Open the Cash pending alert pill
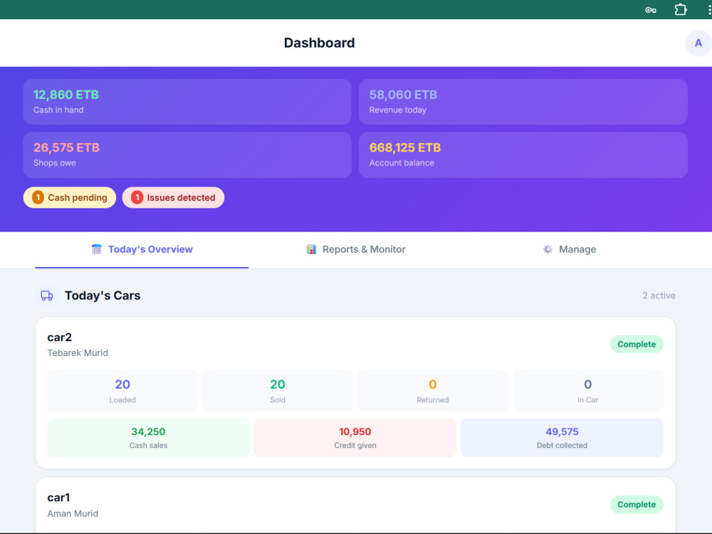Image resolution: width=712 pixels, height=534 pixels. tap(70, 197)
